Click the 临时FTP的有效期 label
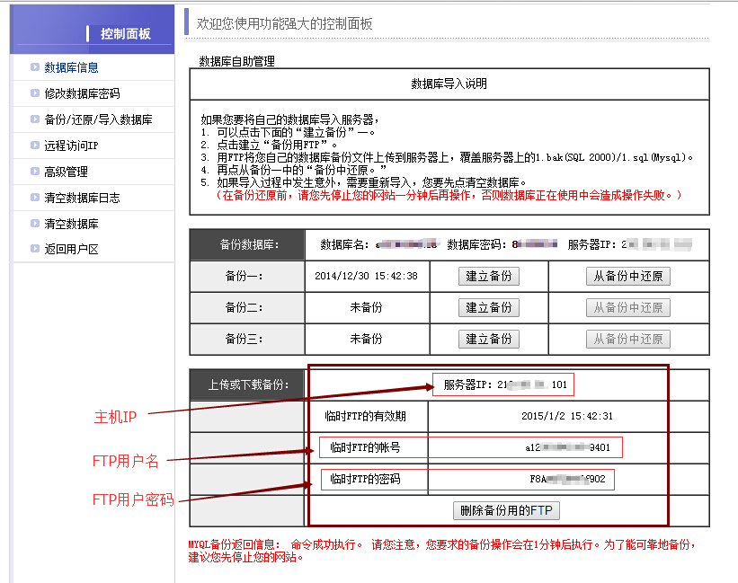The height and width of the screenshot is (583, 738). (365, 416)
